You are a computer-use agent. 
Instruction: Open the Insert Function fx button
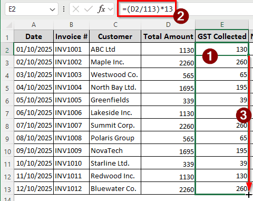coord(101,9)
